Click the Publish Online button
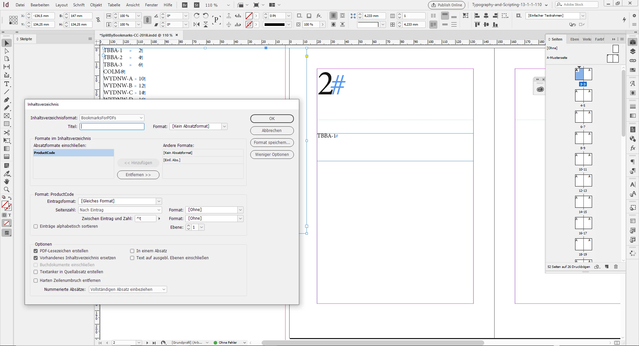The image size is (639, 346). point(447,5)
